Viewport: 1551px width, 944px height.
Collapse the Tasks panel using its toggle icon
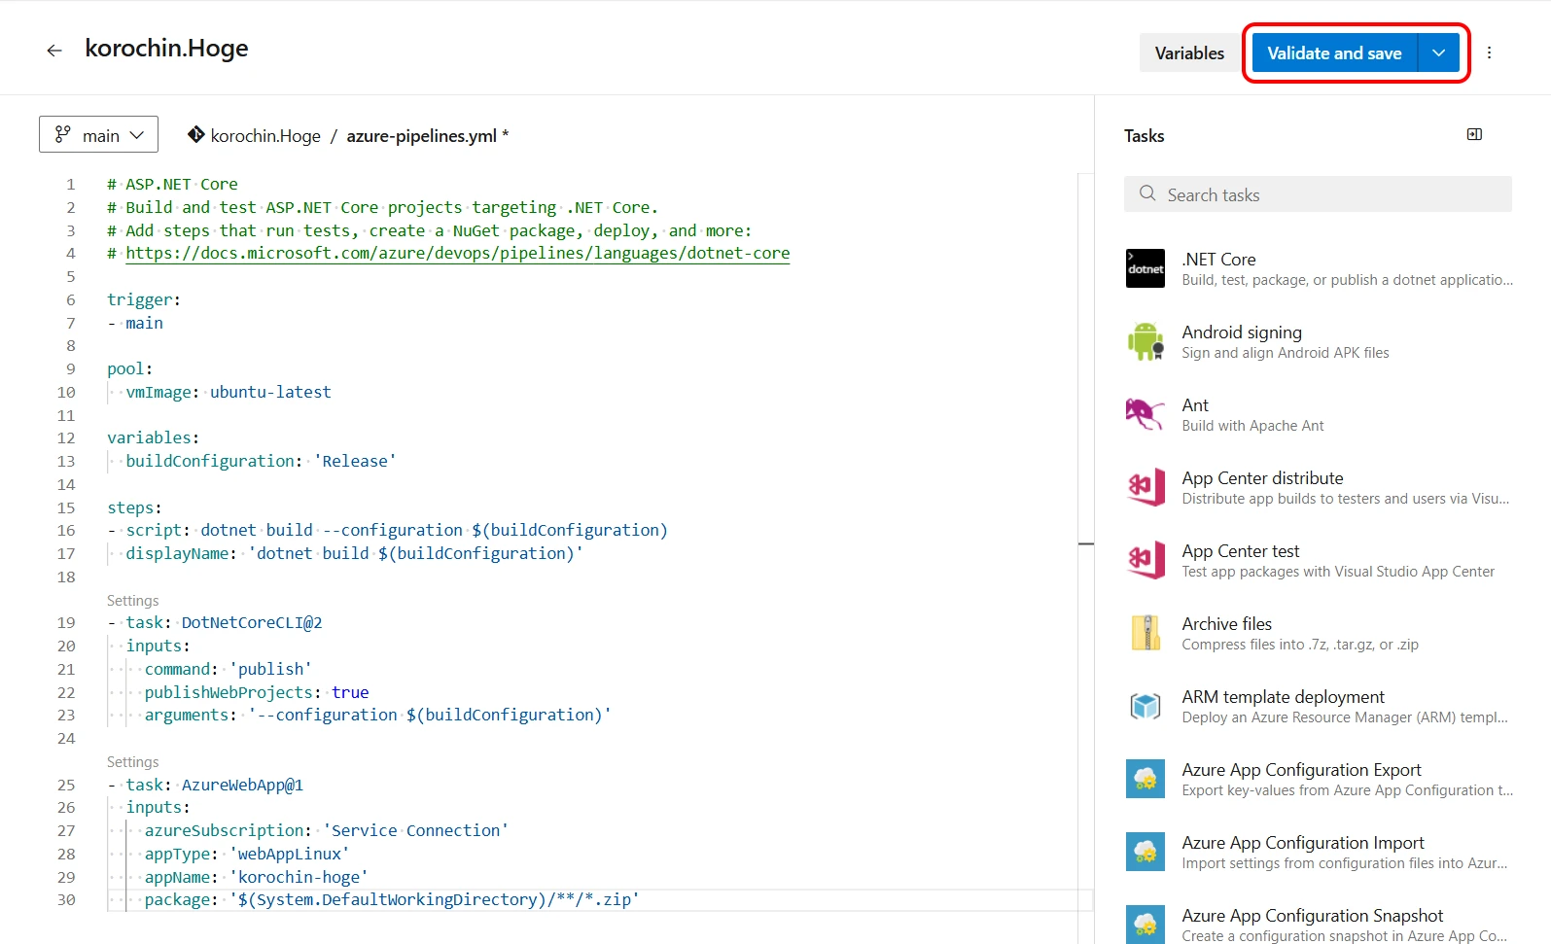pyautogui.click(x=1474, y=135)
